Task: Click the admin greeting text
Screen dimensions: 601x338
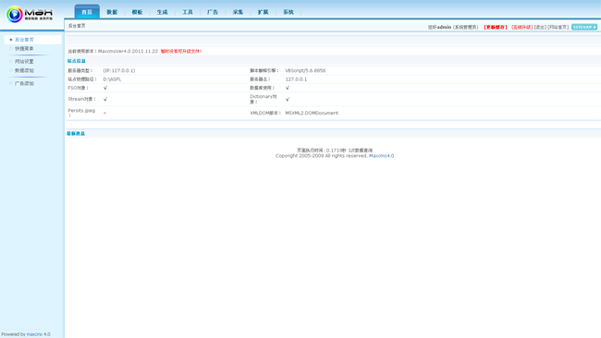Action: [x=453, y=27]
